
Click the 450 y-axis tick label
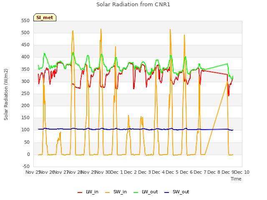pos(25,45)
